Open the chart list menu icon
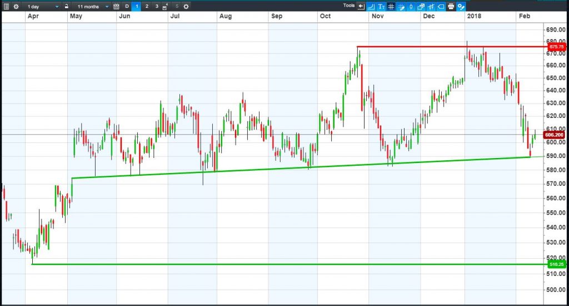This screenshot has height=306, width=569. coord(6,7)
